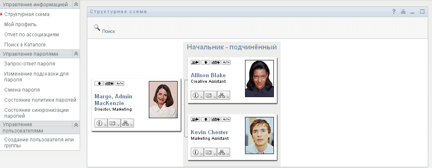Viewport: 432px width, 168px height.
Task: Open help with the question mark icon
Action: (394, 11)
